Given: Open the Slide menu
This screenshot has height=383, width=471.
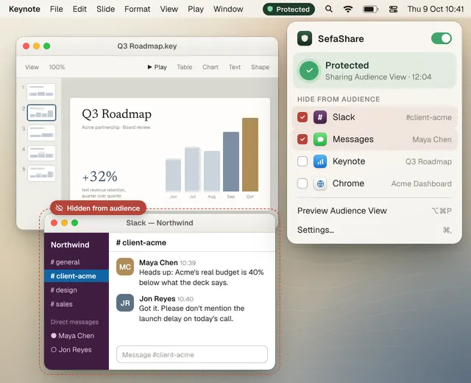Looking at the screenshot, I should pyautogui.click(x=105, y=10).
